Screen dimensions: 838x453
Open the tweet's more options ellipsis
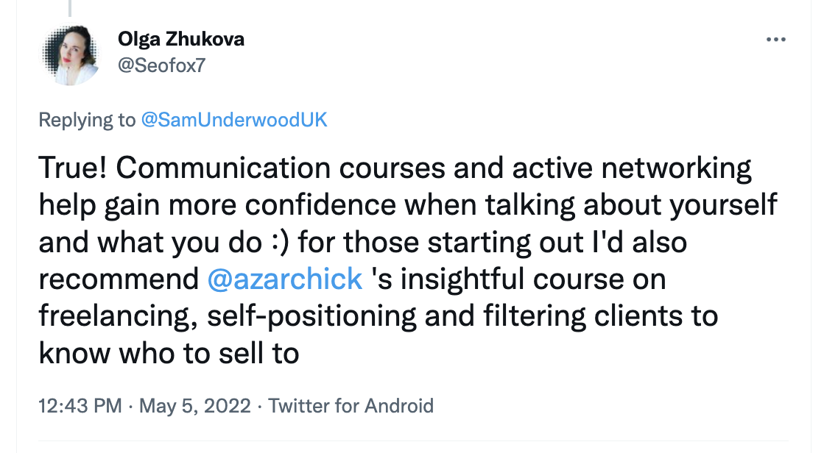tap(776, 40)
